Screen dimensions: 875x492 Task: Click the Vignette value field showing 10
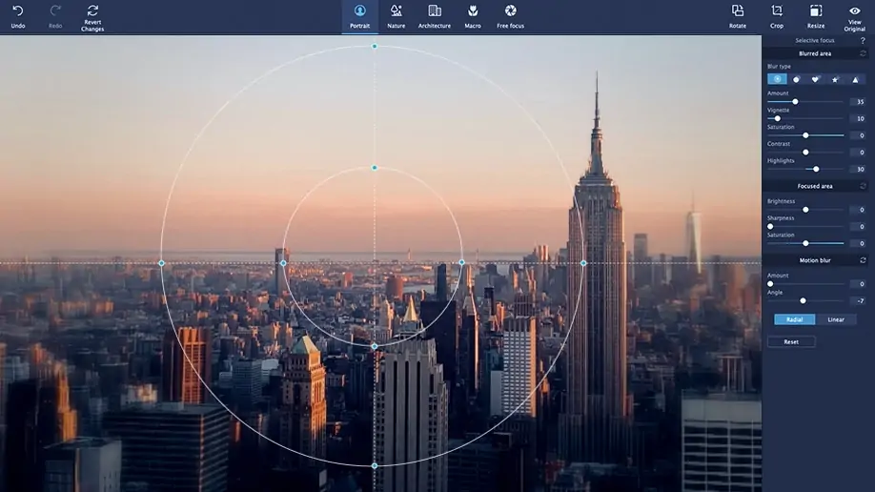(858, 118)
